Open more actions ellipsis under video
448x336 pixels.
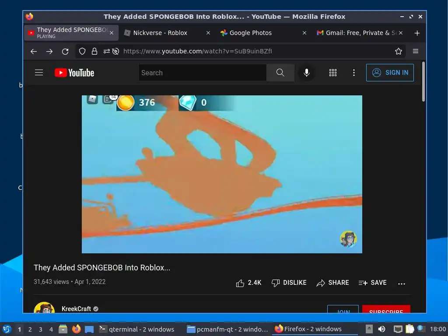pos(402,283)
